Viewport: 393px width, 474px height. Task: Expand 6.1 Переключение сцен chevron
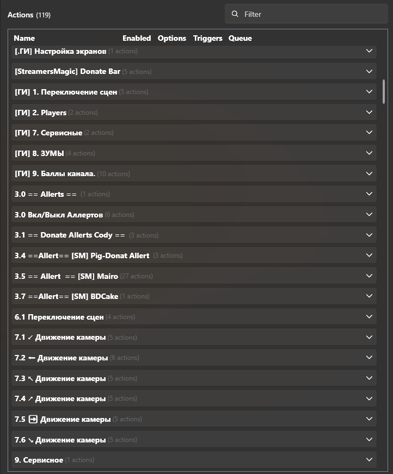pyautogui.click(x=369, y=317)
